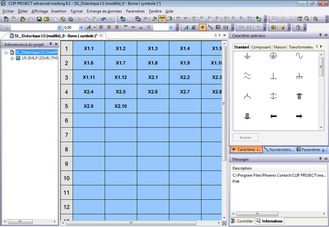Toggle the rotate 0° orientation button
The height and width of the screenshot is (227, 329).
(x=162, y=19)
